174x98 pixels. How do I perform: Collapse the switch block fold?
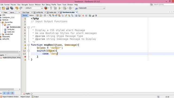(x=29, y=51)
